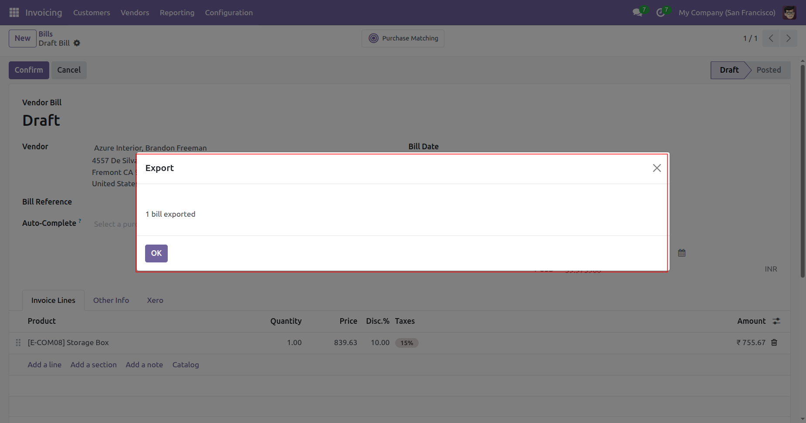Click the Bills breadcrumb link
806x423 pixels.
tap(46, 34)
